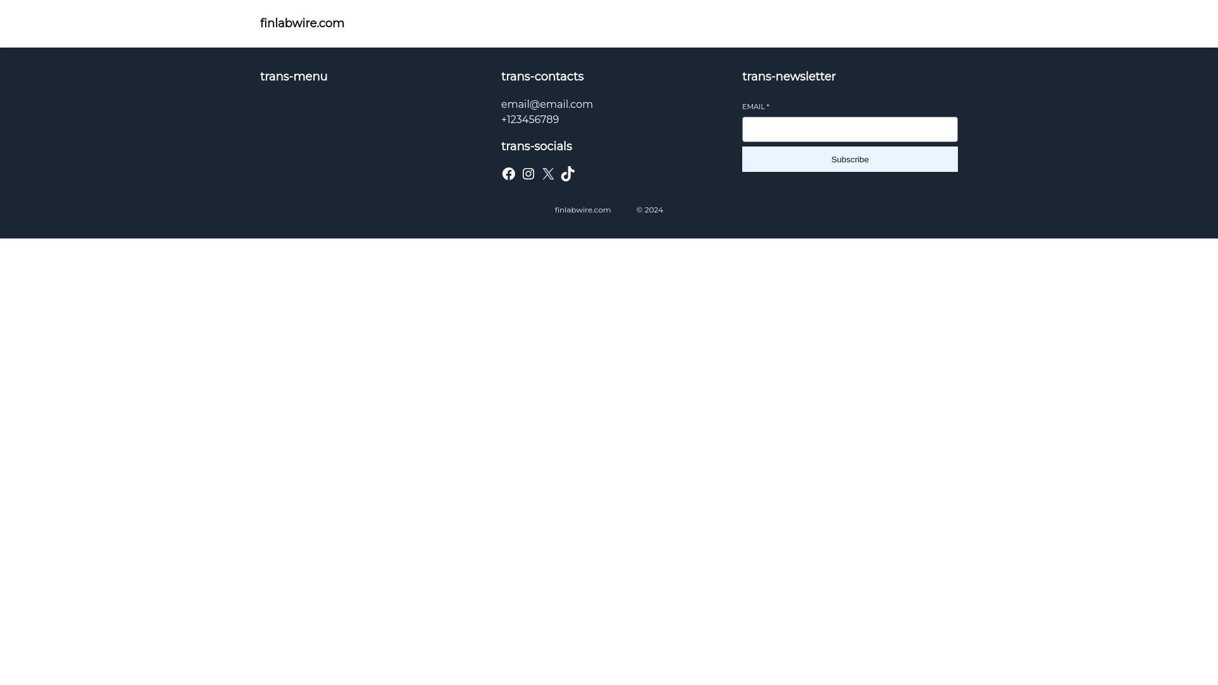Focus the newsletter Email input field
Screen dimensions: 1218x685
pyautogui.click(x=849, y=129)
